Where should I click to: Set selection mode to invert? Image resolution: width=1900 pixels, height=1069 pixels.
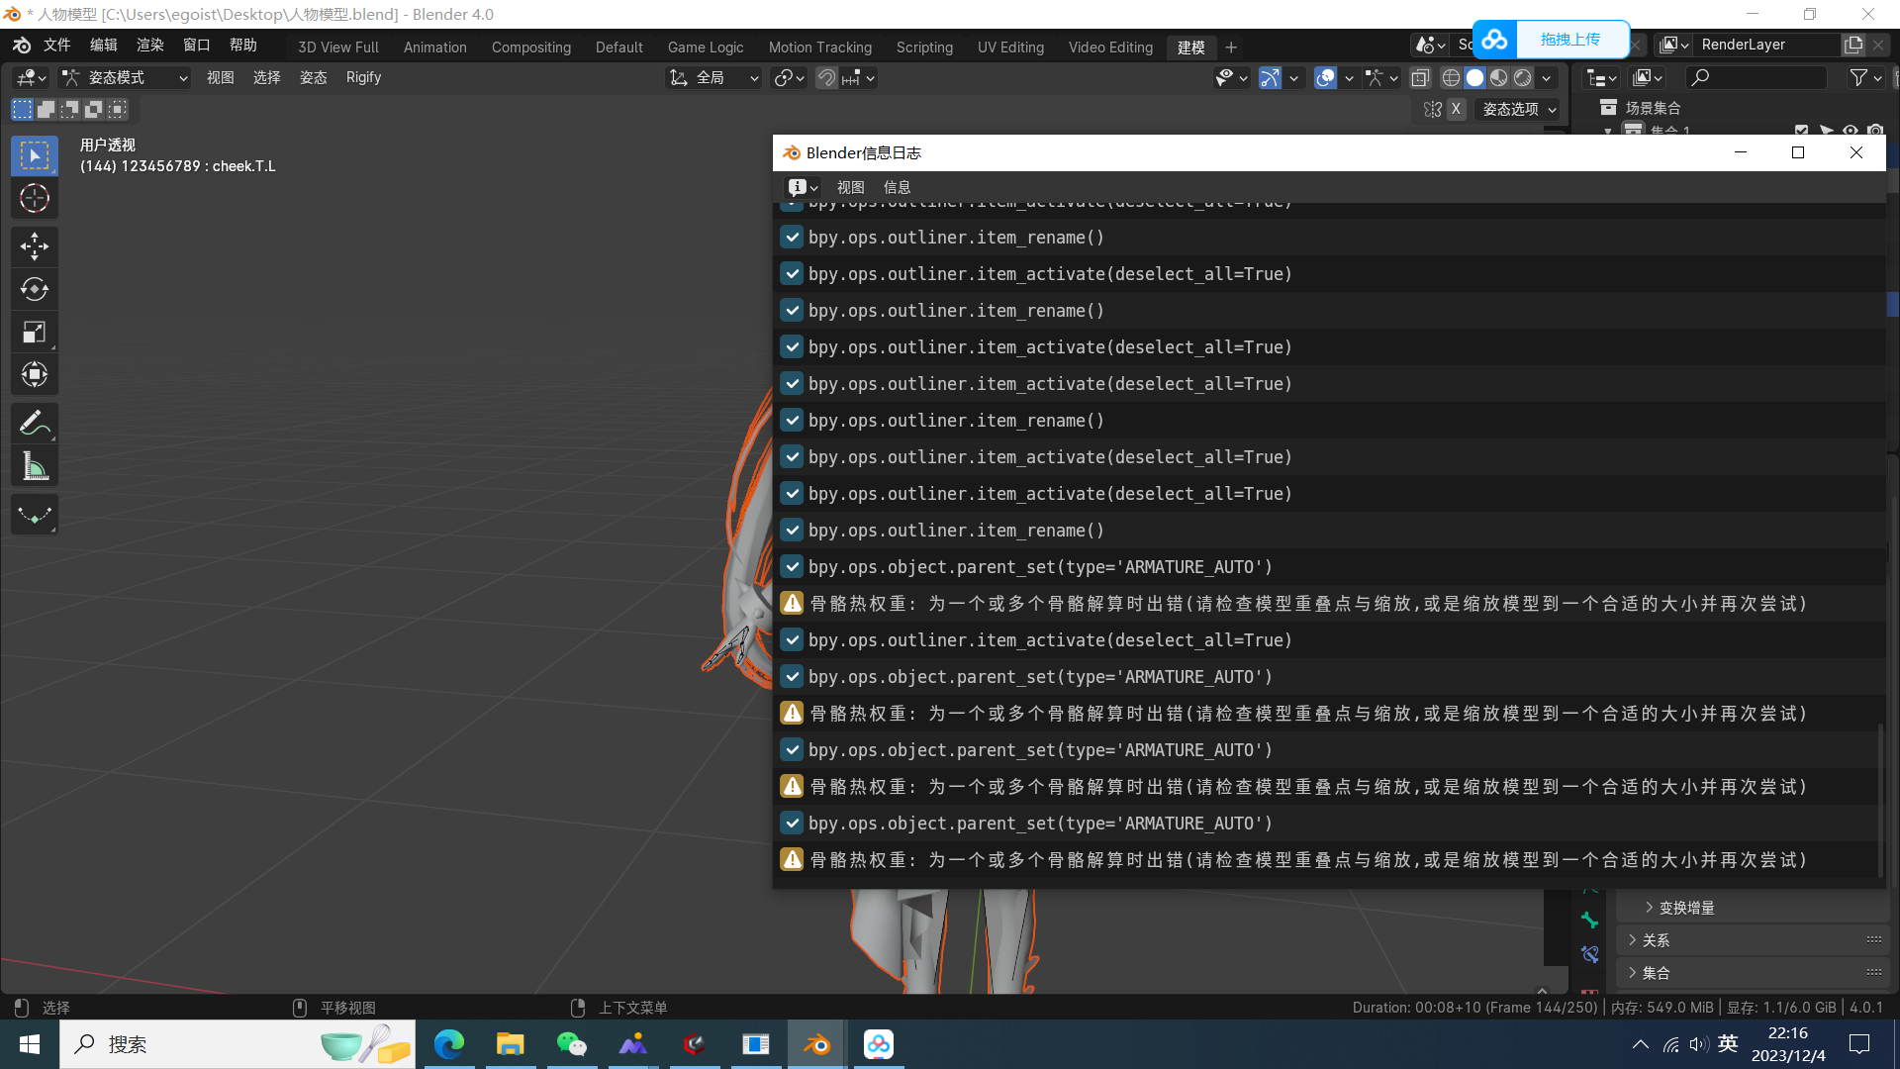coord(93,109)
